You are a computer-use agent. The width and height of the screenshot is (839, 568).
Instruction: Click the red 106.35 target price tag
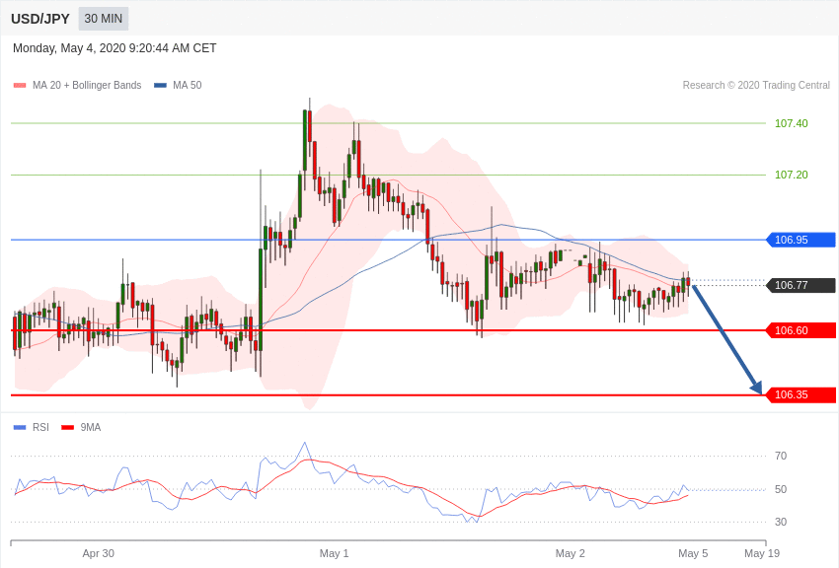(801, 394)
